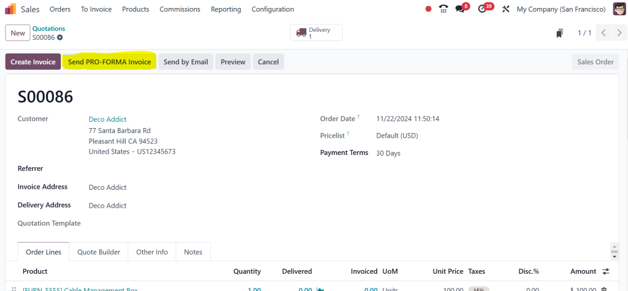Image resolution: width=628 pixels, height=291 pixels.
Task: Open column settings adjust icon
Action: pyautogui.click(x=605, y=271)
